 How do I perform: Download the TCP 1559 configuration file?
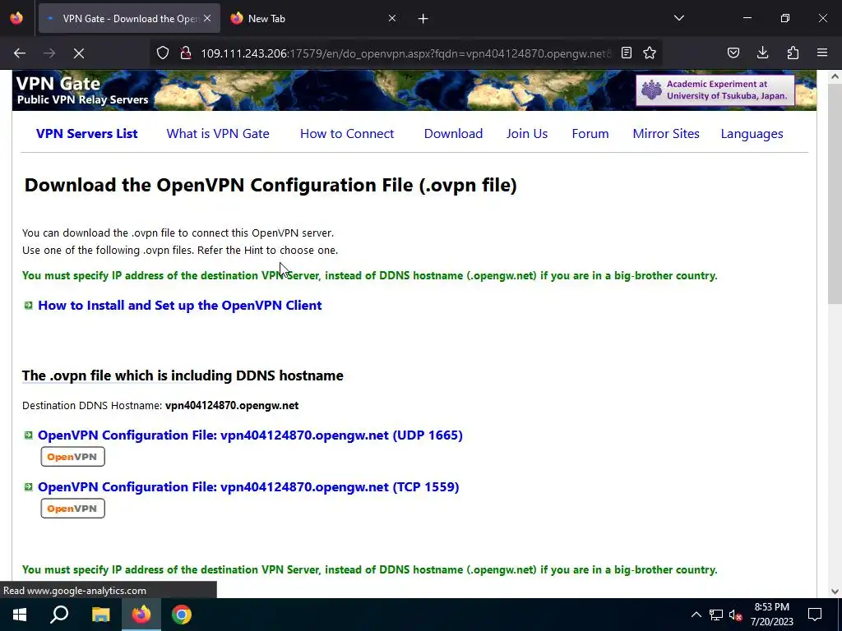[248, 487]
